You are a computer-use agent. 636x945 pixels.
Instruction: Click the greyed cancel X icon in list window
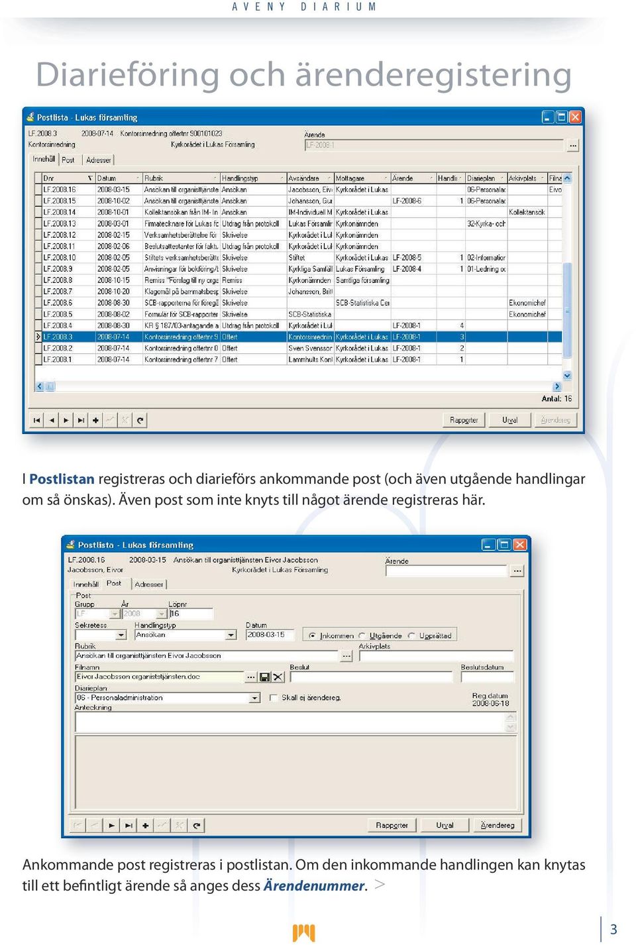tap(125, 420)
